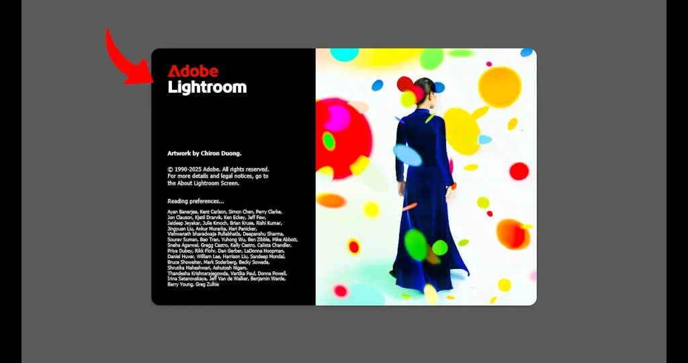Click credits line starting "Sneha Agarwal, Gregg Castro"

tap(230, 245)
